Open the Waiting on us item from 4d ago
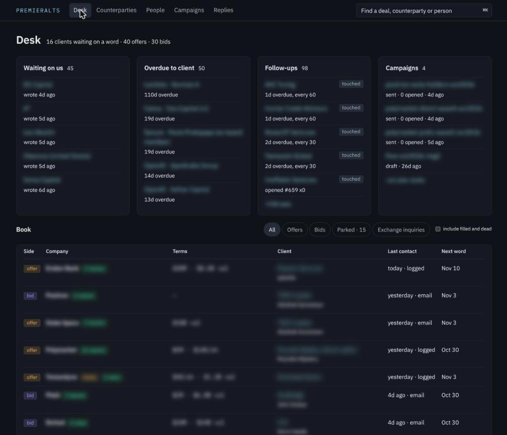This screenshot has width=507, height=435. 73,89
